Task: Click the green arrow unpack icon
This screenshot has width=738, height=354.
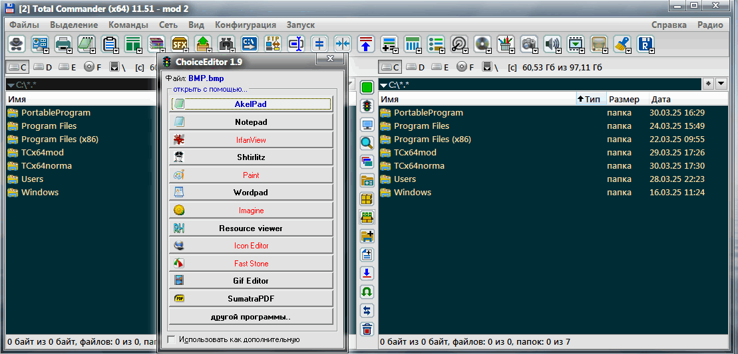Action: tap(203, 44)
